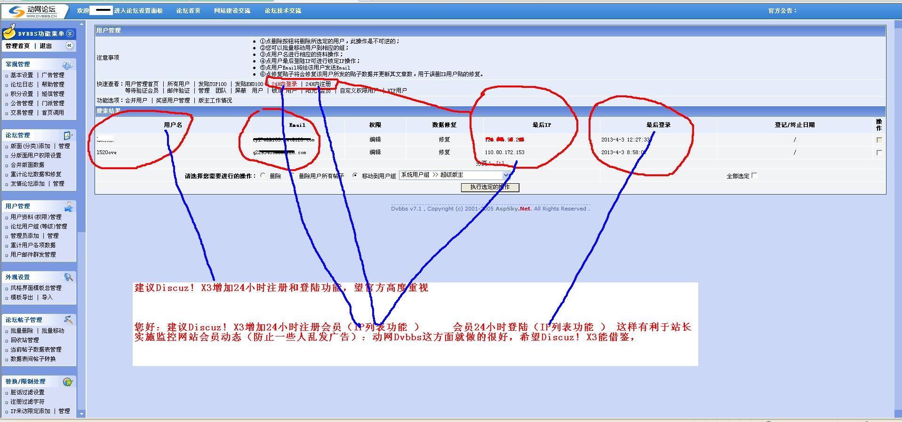Open 门派管理 in sidebar

tap(53, 103)
